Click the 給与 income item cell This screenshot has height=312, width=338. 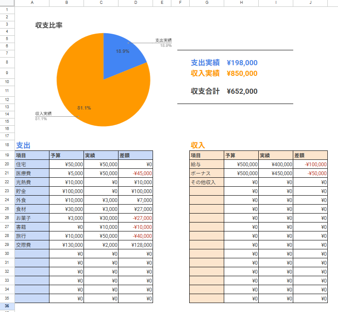tap(207, 164)
